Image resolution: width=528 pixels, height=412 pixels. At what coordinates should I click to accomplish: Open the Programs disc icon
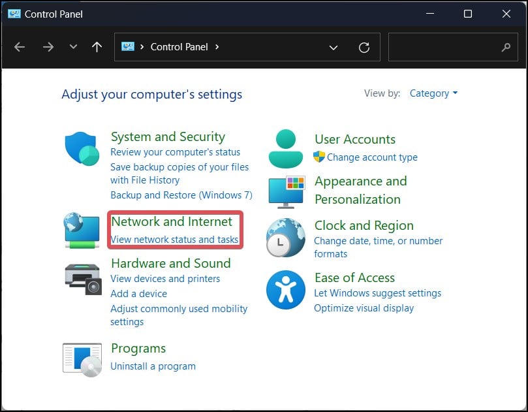[x=82, y=360]
